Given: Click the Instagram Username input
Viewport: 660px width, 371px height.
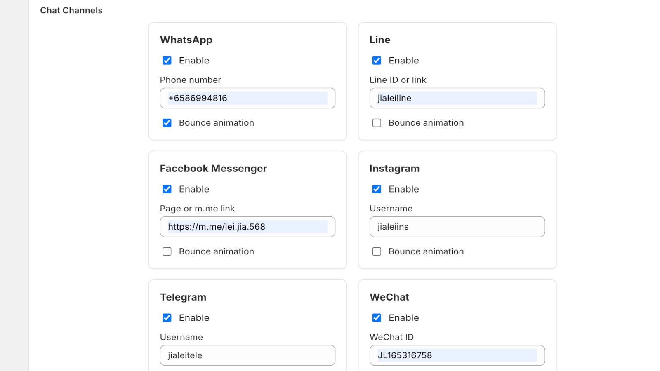Looking at the screenshot, I should click(457, 227).
